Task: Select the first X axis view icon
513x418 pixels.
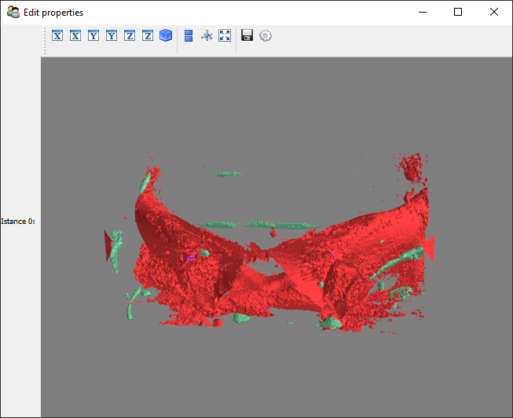Action: coord(57,35)
